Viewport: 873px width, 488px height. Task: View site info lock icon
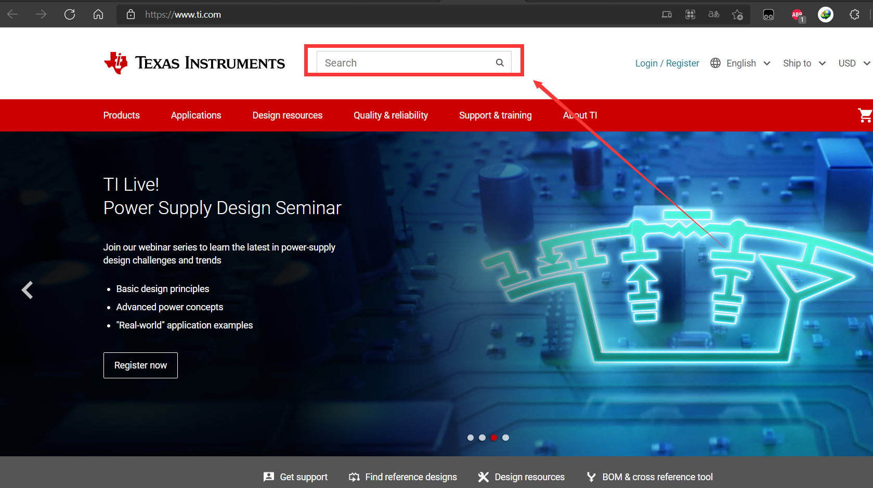[x=131, y=15]
